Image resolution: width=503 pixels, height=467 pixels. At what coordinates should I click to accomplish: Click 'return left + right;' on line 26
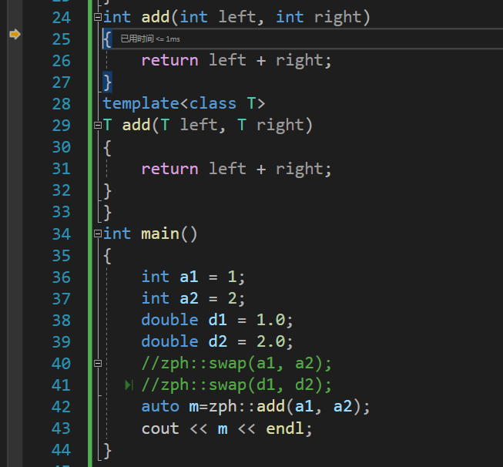[x=236, y=61]
